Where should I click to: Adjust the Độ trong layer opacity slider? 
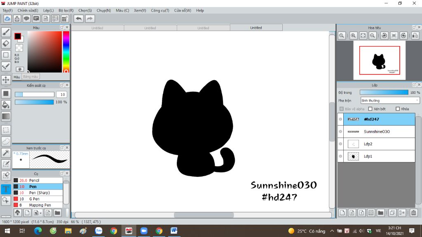384,93
